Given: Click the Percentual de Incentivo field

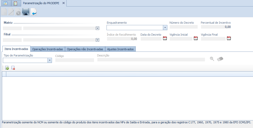Looking at the screenshot, I should 216,27.
